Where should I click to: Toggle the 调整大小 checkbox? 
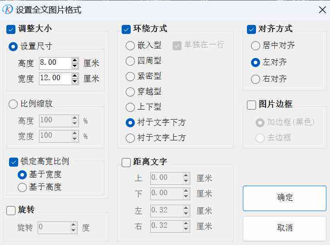[x=11, y=29]
